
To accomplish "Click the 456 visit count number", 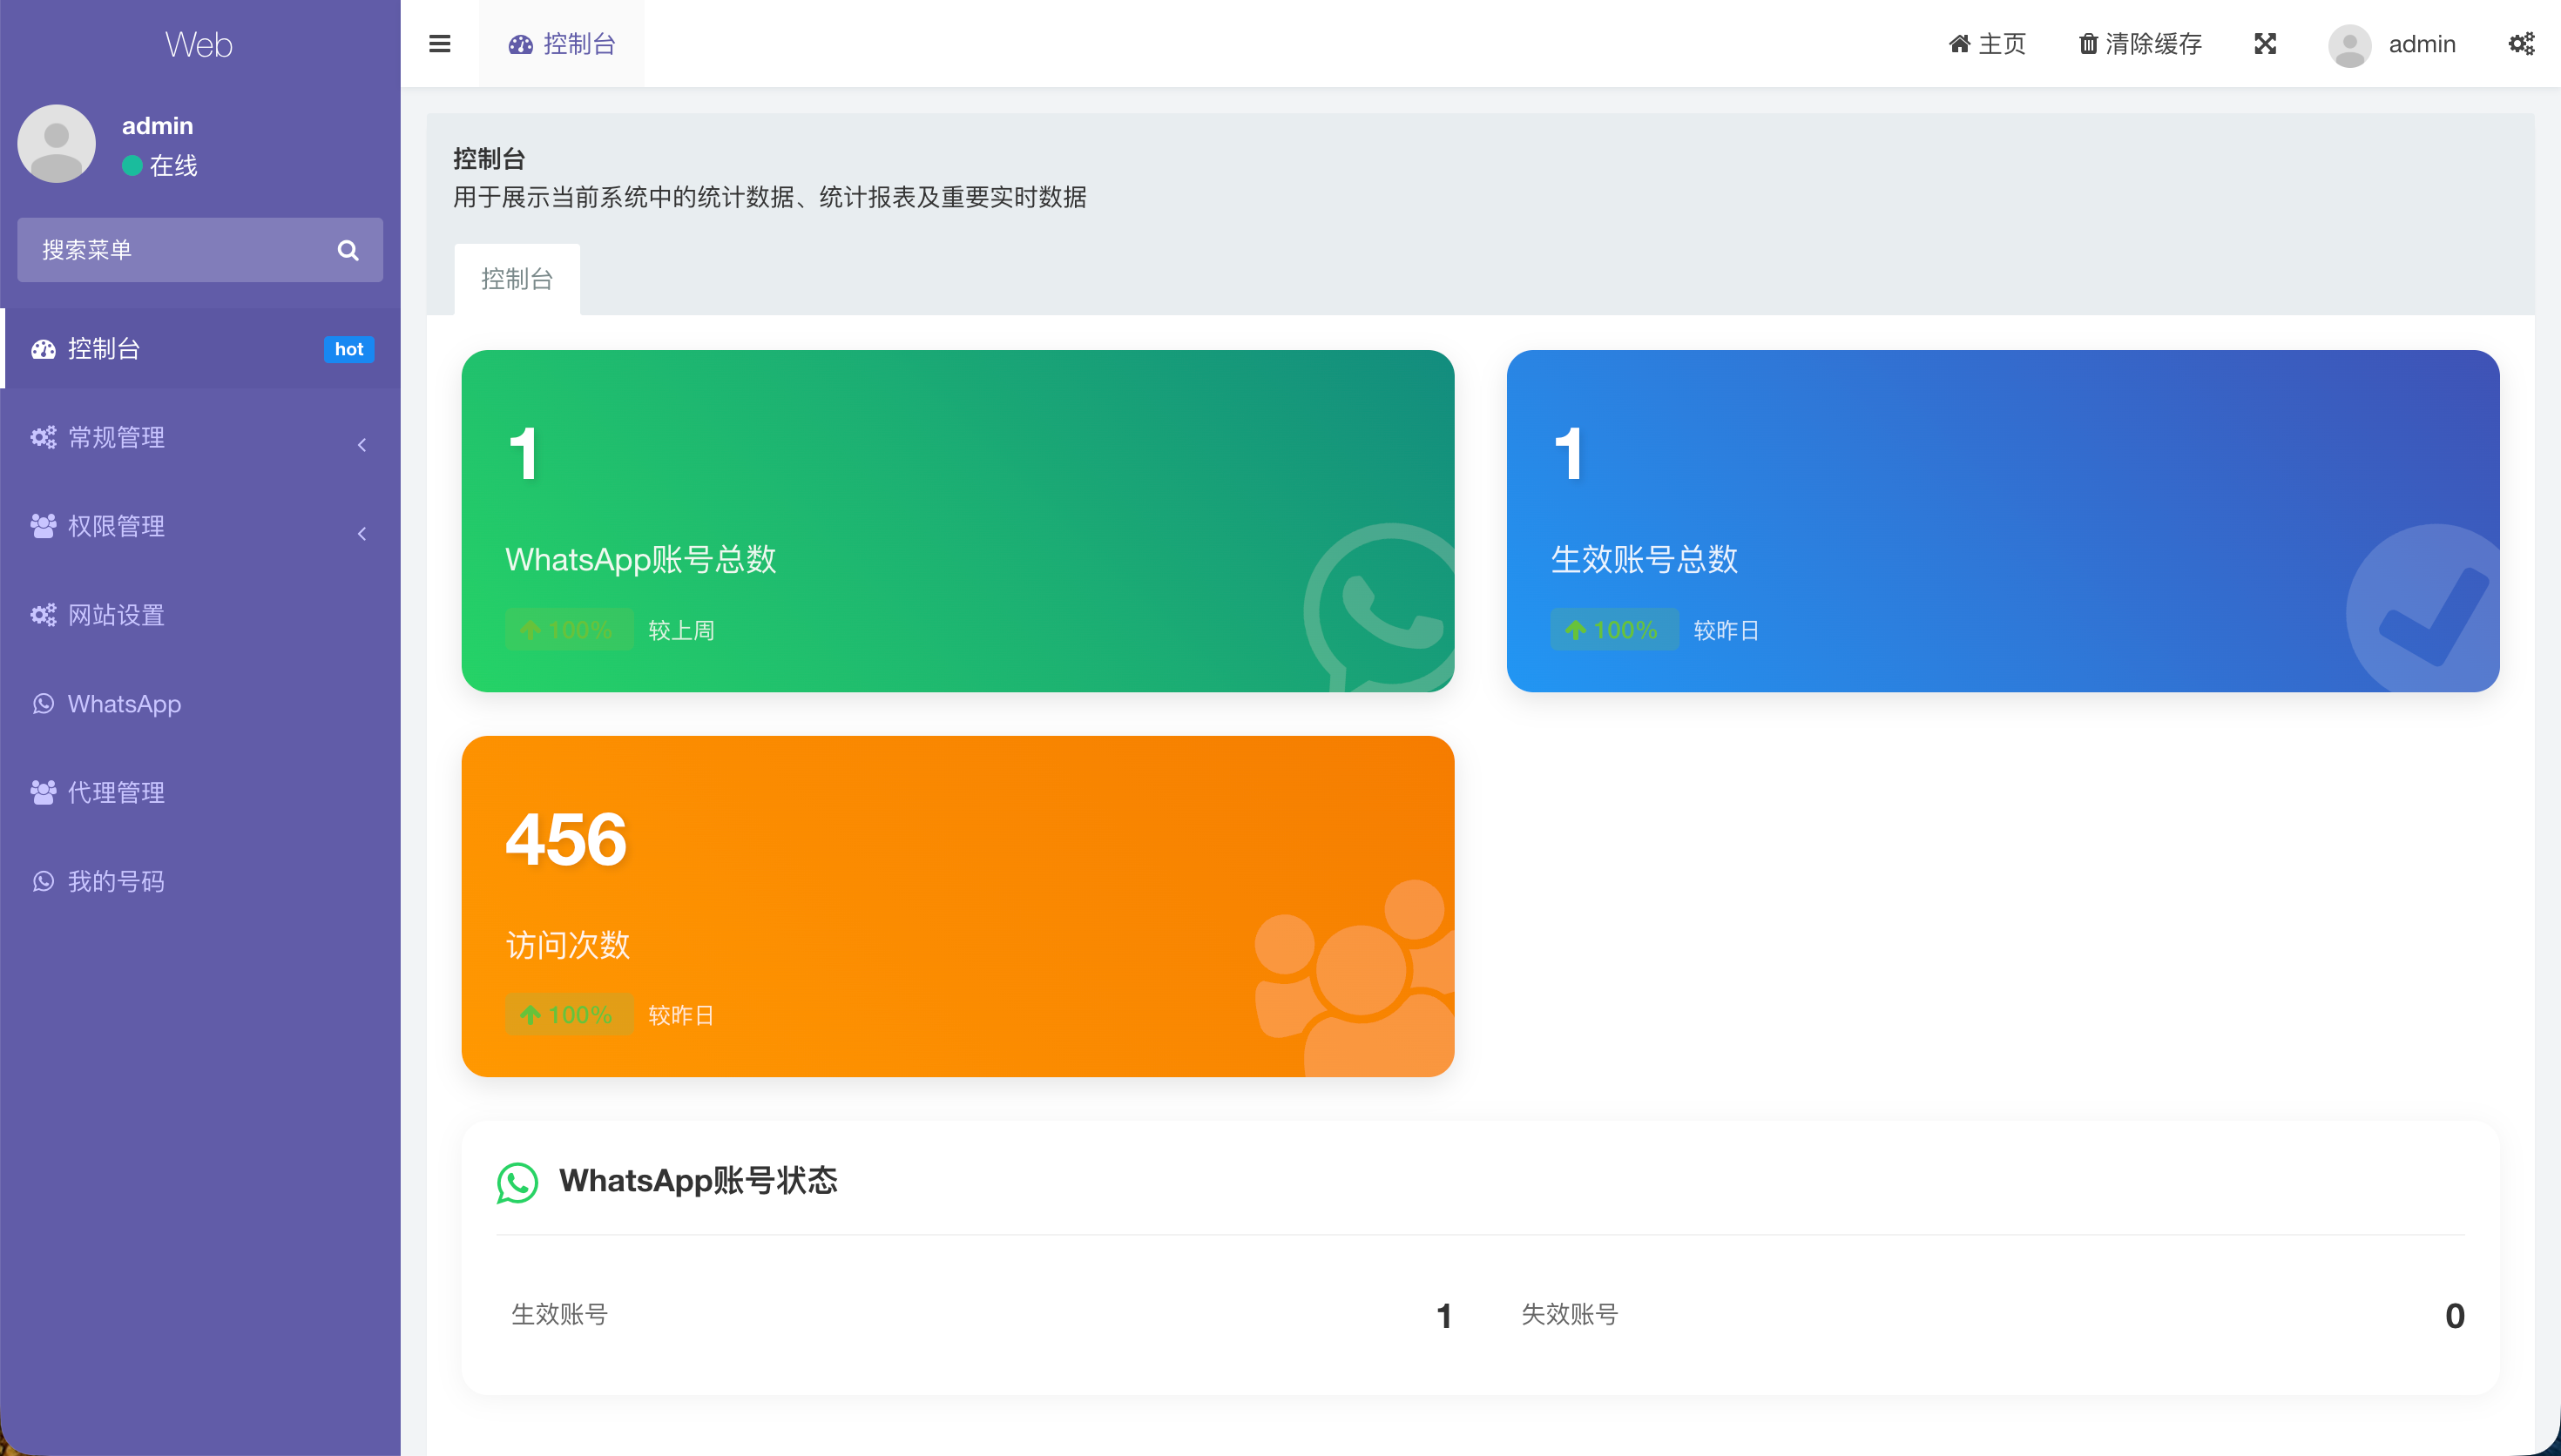I will tap(566, 840).
